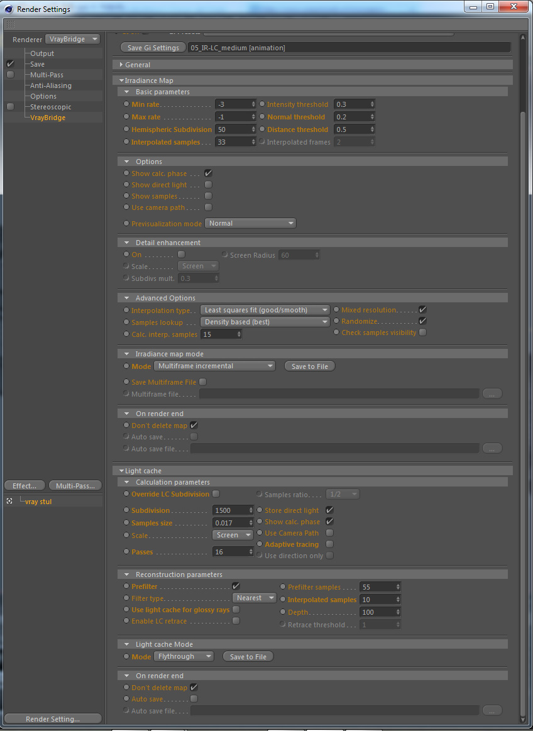533x731 pixels.
Task: Click the Cinema 4D icon in title bar
Action: (x=8, y=9)
